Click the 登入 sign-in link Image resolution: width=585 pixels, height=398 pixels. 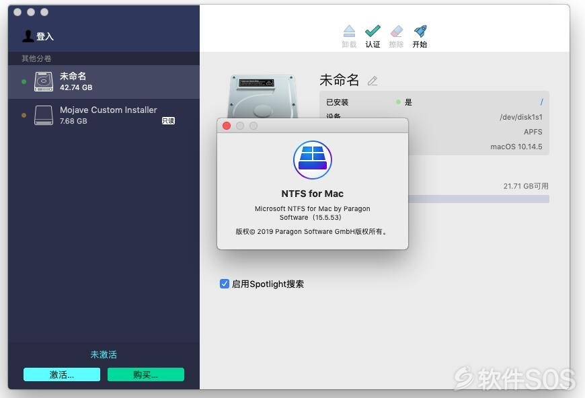point(45,36)
